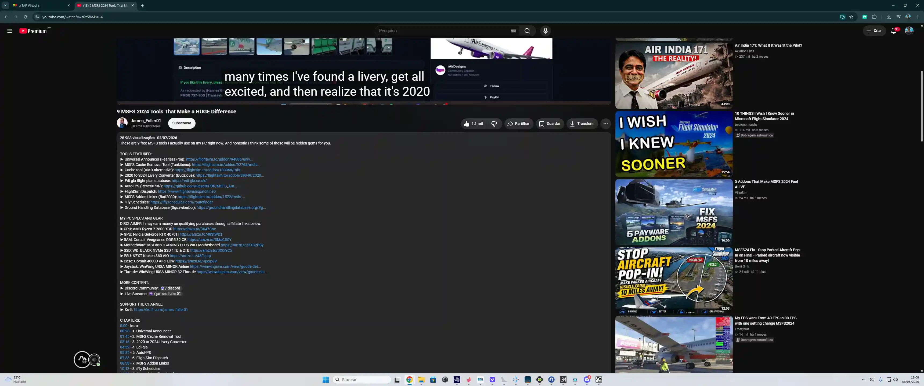Open File Explorer from the taskbar

(x=421, y=380)
